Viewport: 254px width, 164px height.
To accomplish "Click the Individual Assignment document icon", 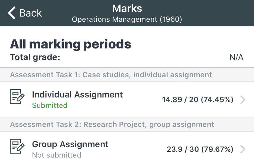I will pos(17,97).
